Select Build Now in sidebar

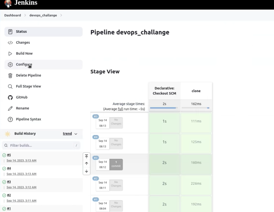click(43, 53)
